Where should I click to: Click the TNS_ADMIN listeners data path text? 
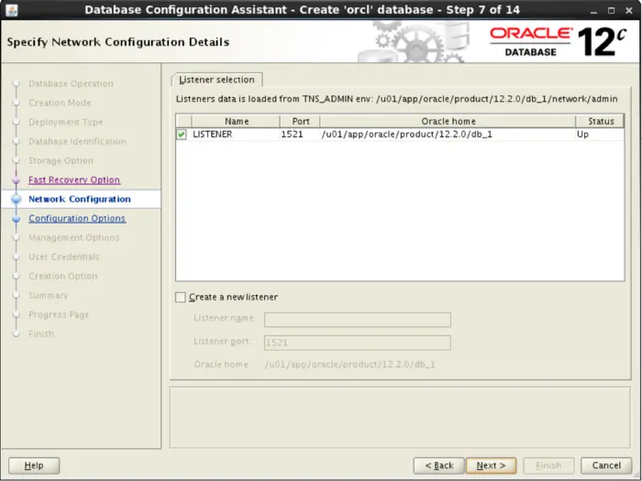(x=397, y=99)
